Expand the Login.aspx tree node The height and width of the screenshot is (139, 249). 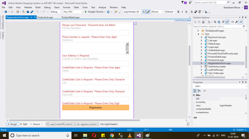click(x=201, y=47)
